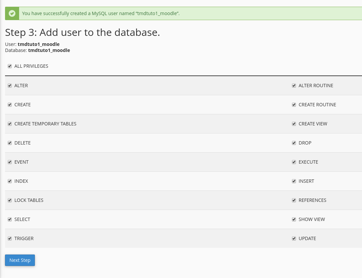Disable the REFERENCES privilege
This screenshot has width=362, height=278.
pos(294,200)
